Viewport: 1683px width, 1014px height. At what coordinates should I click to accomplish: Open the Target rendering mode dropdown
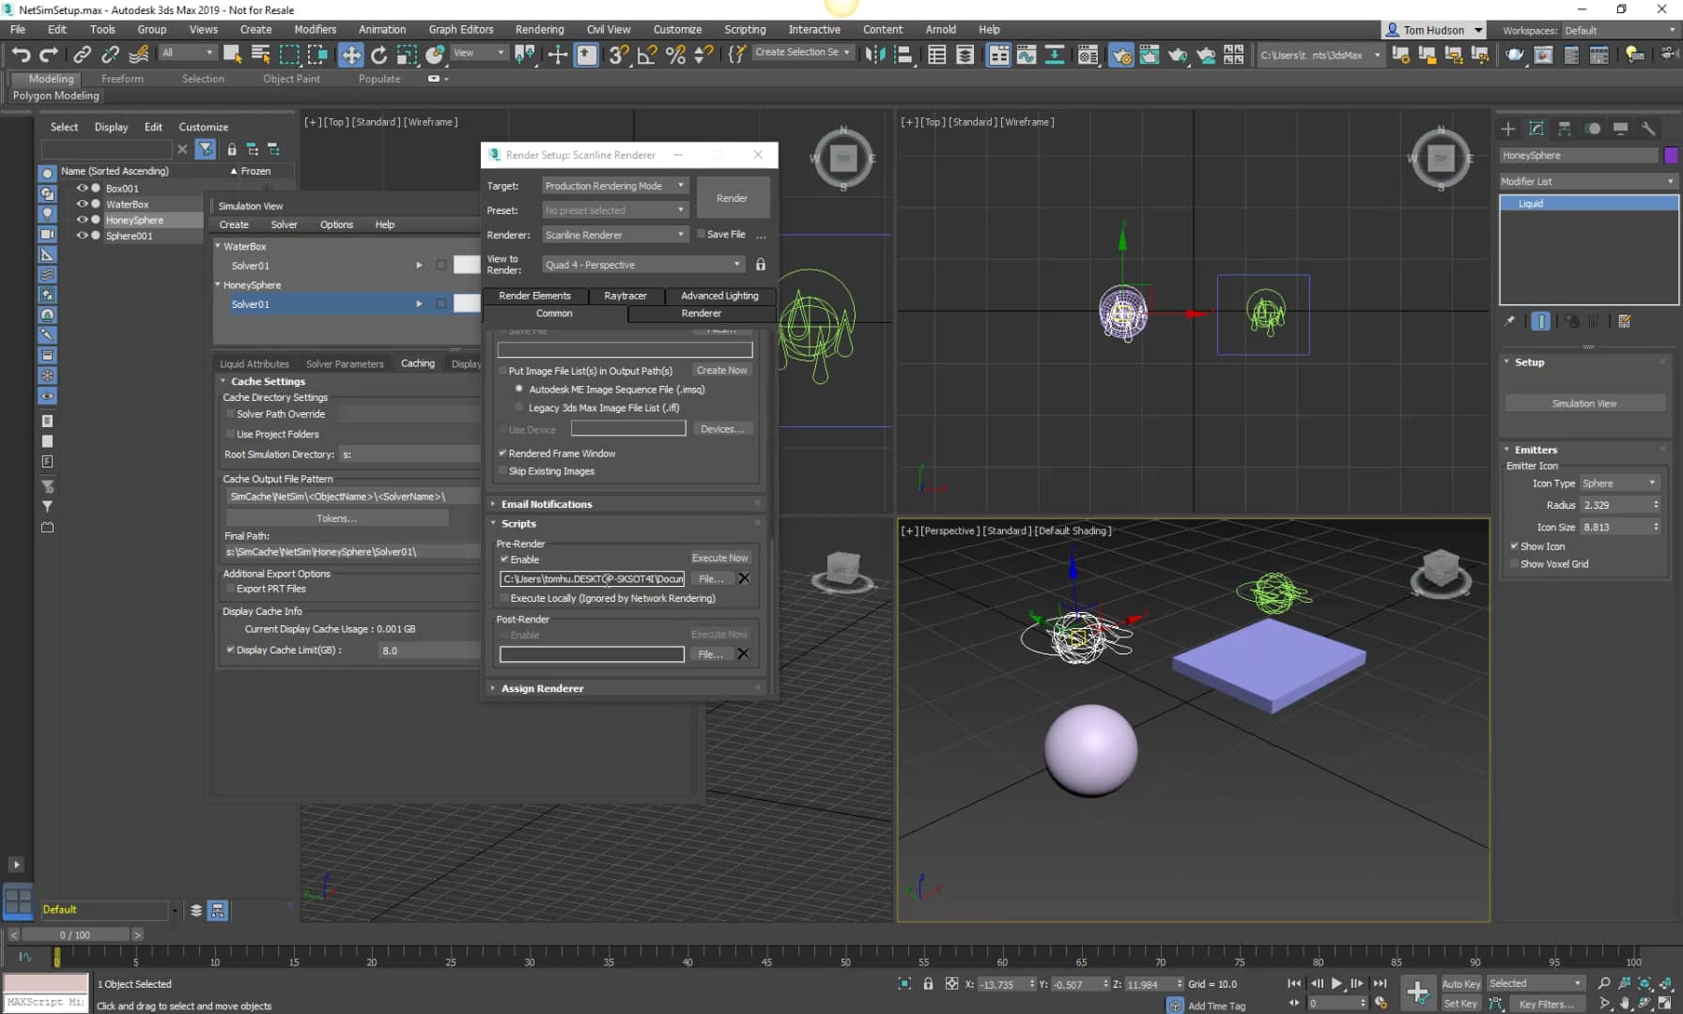tap(615, 186)
